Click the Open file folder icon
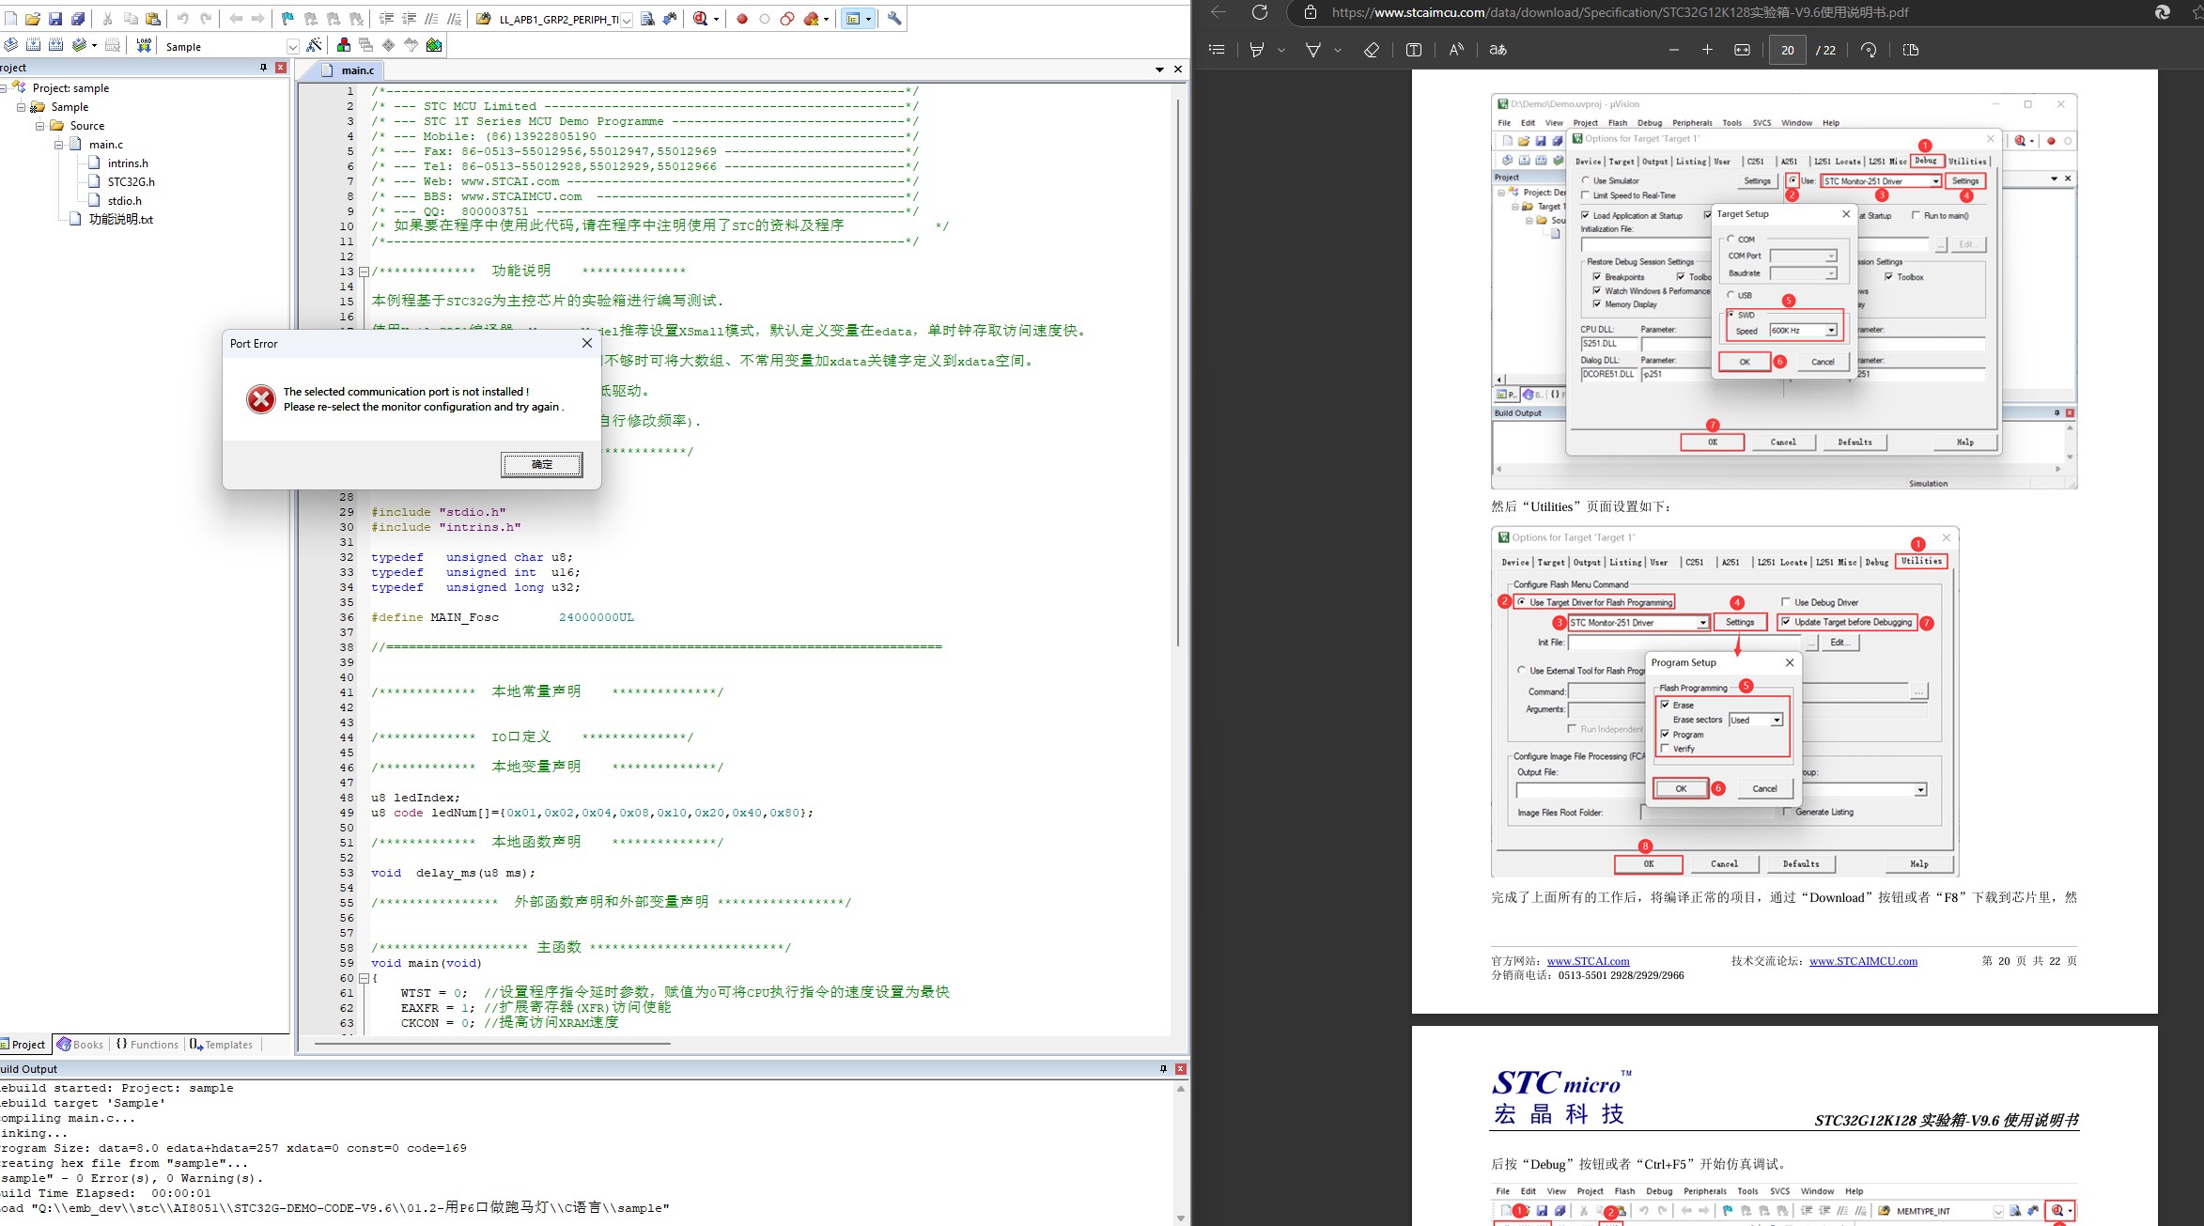Image resolution: width=2204 pixels, height=1226 pixels. point(33,19)
